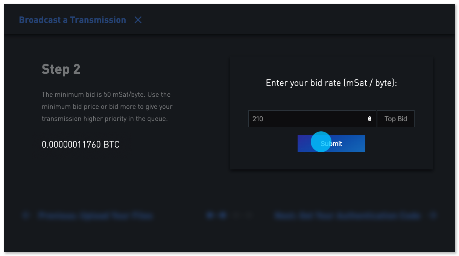Select the third step indicator dot
Image resolution: width=459 pixels, height=256 pixels.
[x=236, y=215]
